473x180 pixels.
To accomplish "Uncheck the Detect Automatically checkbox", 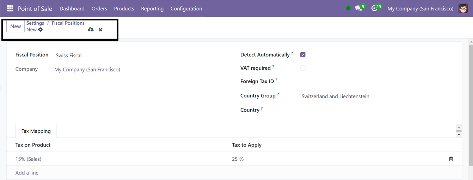I will pyautogui.click(x=303, y=55).
